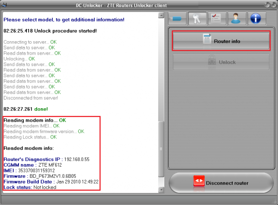Click the Disconnect router button

point(221,182)
